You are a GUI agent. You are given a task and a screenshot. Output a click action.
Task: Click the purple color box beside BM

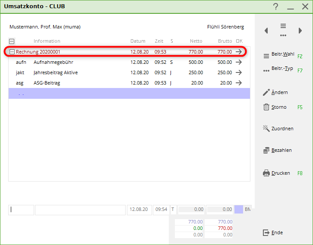239,210
